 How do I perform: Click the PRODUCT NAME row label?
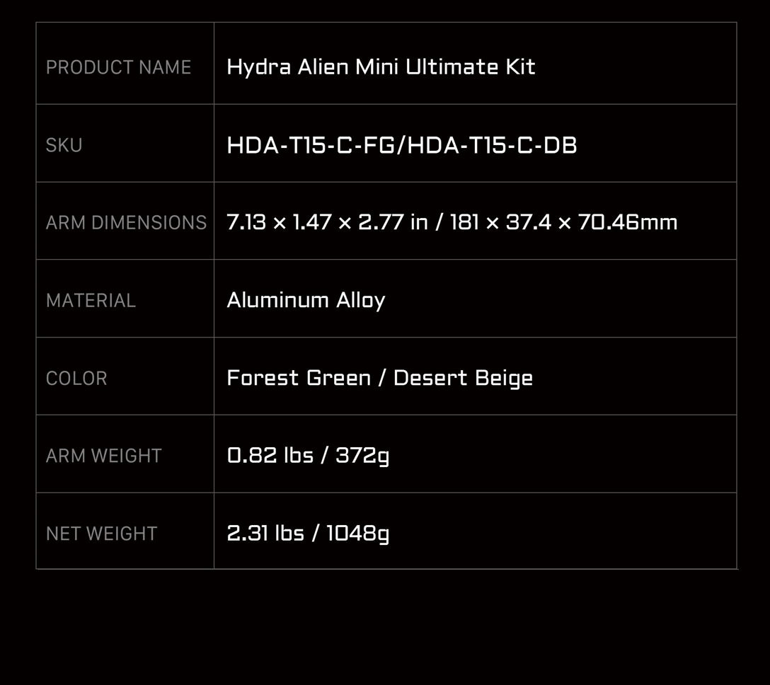[x=118, y=67]
